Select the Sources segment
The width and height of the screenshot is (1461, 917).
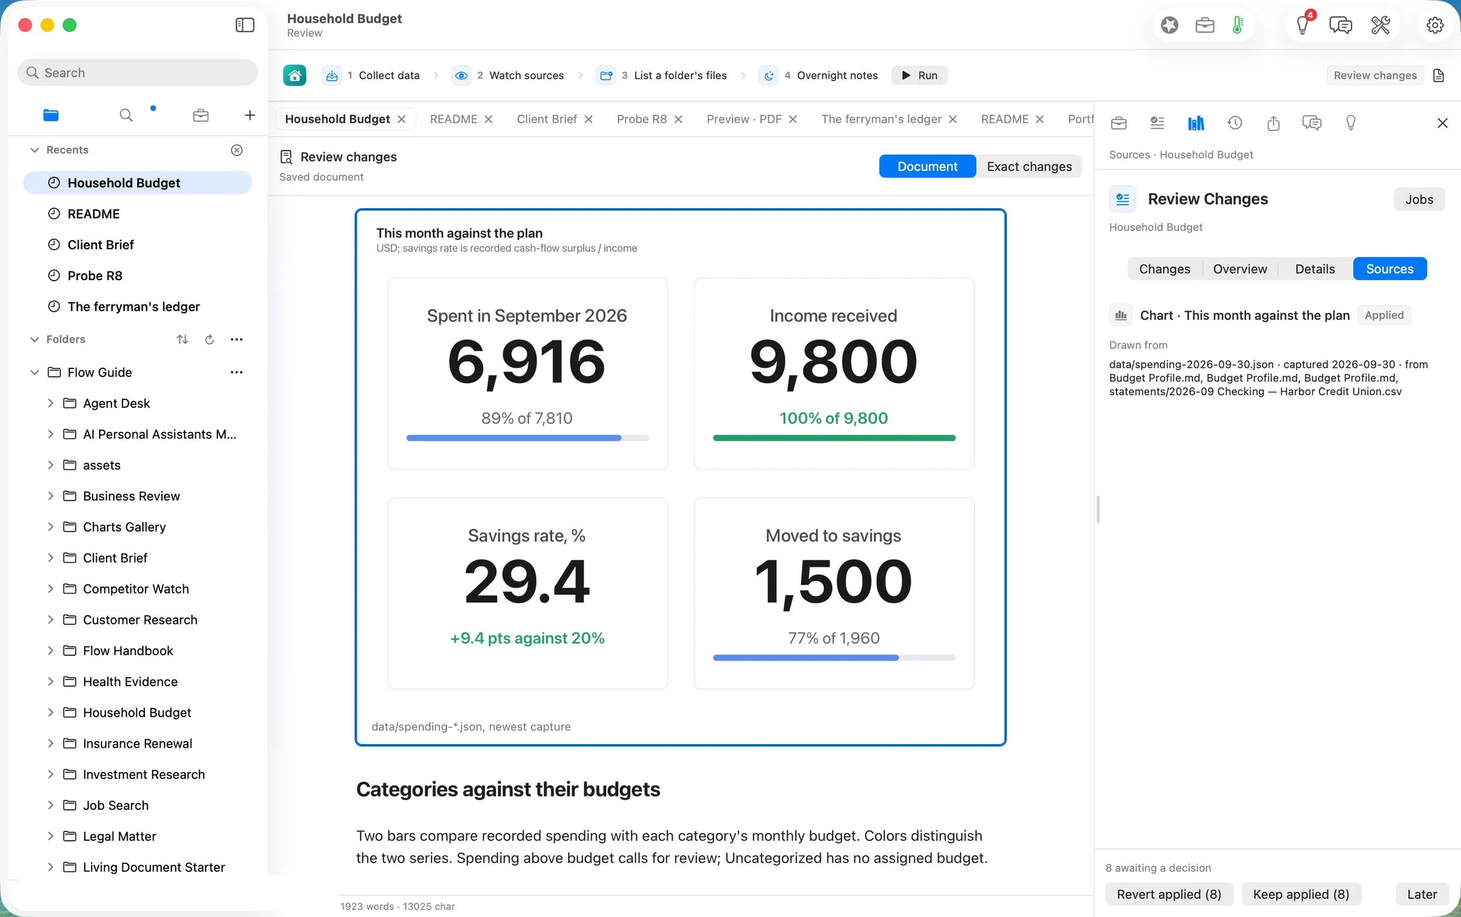[x=1390, y=269]
